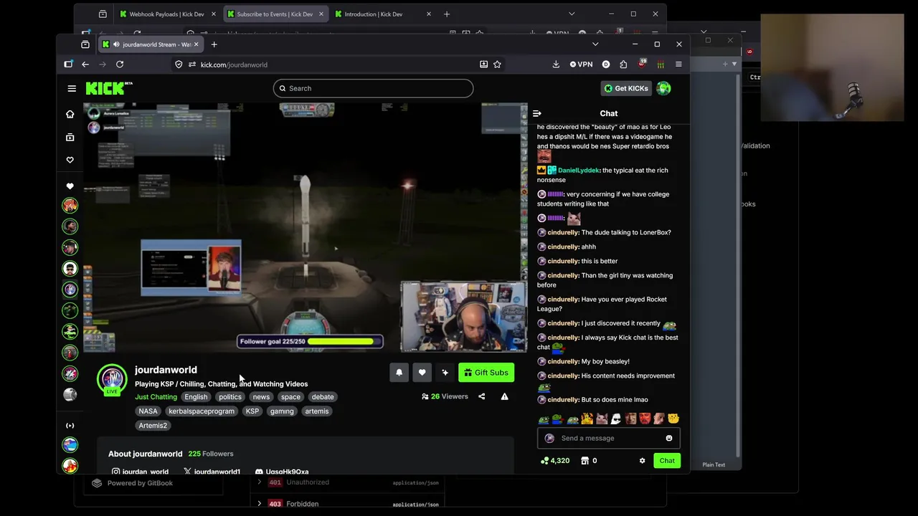This screenshot has height=516, width=918.
Task: Click the English tag
Action: [x=196, y=397]
